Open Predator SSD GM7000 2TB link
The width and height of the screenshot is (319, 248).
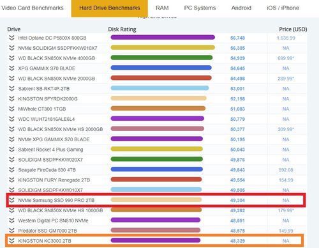tap(47, 231)
